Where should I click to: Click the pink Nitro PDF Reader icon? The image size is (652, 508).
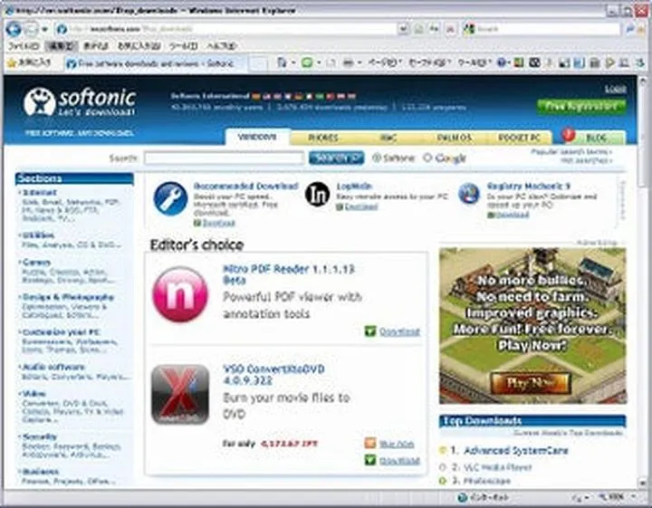click(x=180, y=294)
